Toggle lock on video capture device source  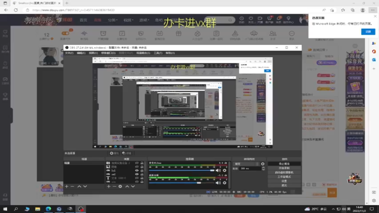click(x=142, y=163)
